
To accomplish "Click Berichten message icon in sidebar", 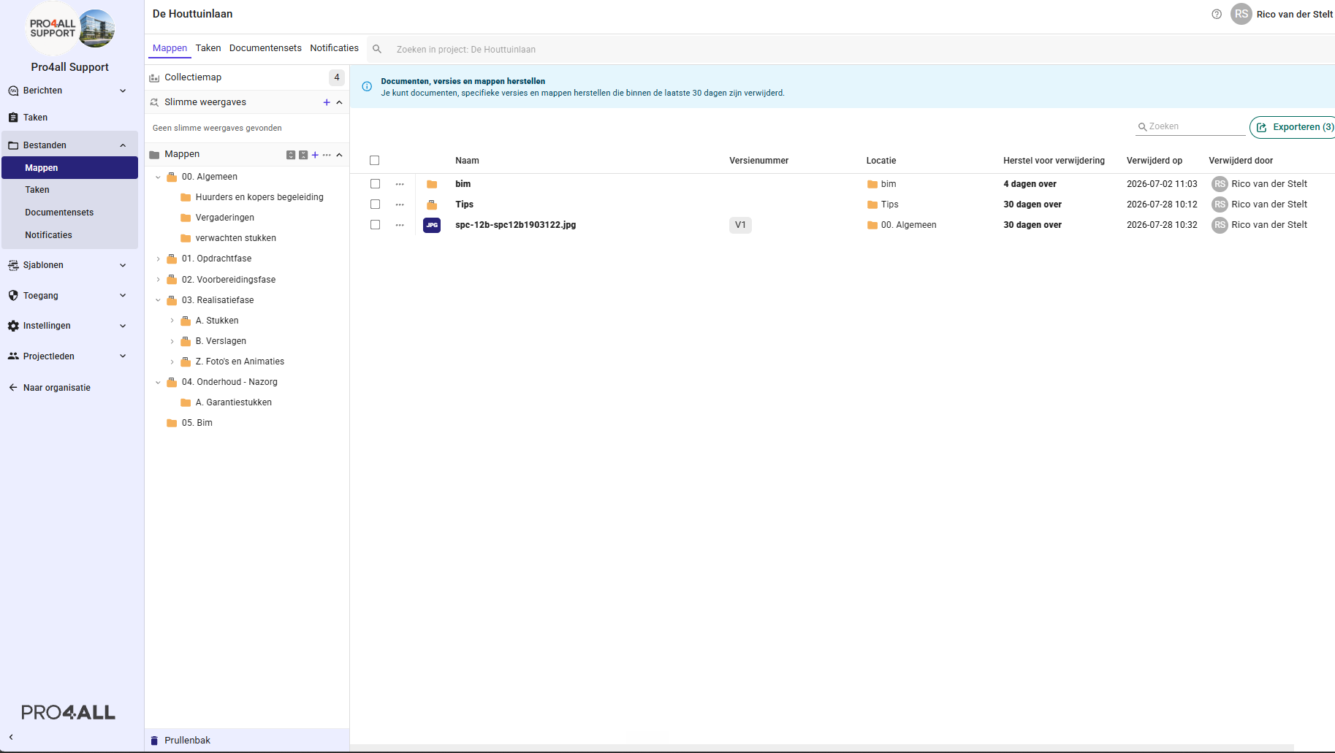I will [x=13, y=91].
